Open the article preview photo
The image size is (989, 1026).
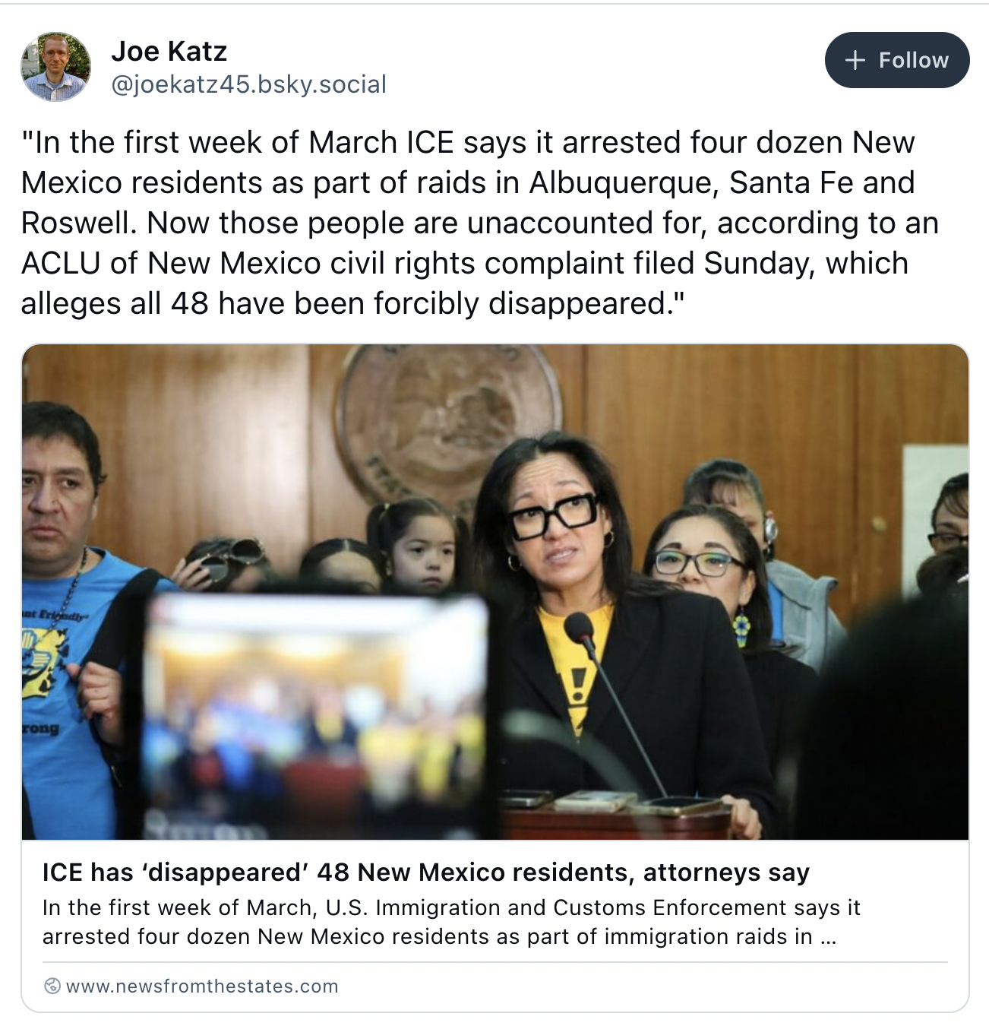click(495, 592)
